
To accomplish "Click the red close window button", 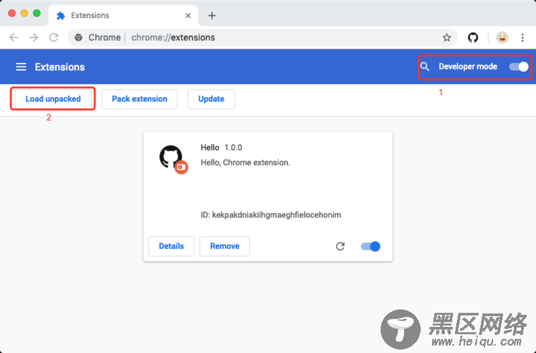I will point(11,13).
